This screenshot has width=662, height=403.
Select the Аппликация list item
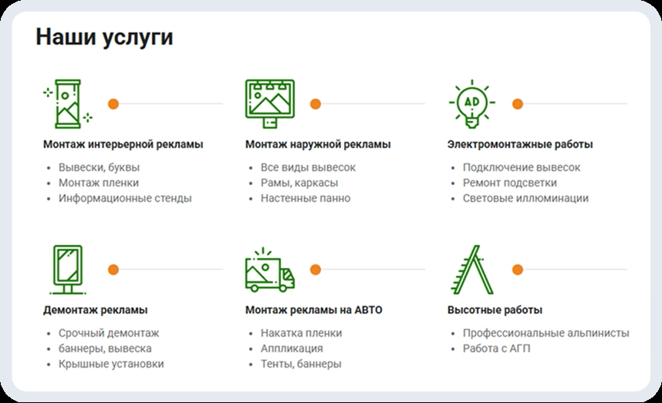pyautogui.click(x=292, y=348)
